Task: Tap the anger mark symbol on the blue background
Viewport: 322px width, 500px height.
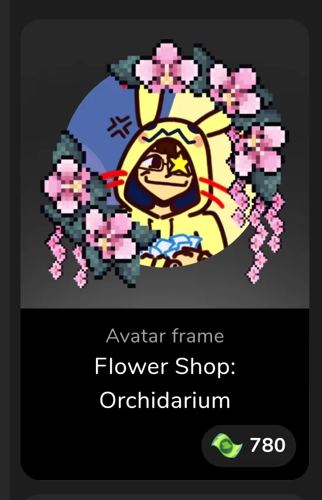Action: (119, 126)
